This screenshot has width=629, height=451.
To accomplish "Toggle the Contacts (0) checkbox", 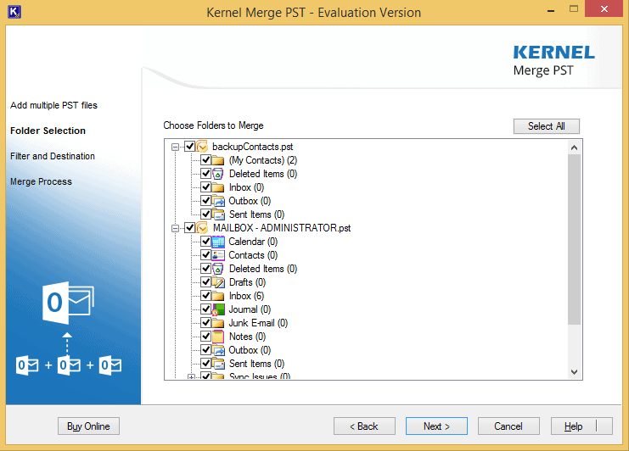I will coord(205,254).
